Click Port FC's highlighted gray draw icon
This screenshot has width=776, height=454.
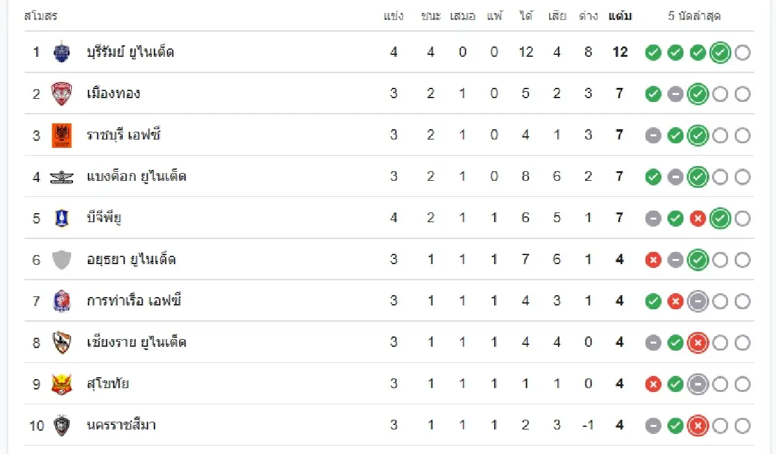[x=697, y=301]
